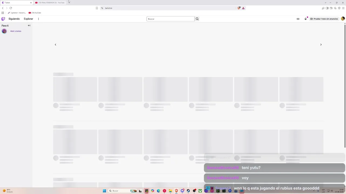
Task: Open the three-dot more menu in Twitch header
Action: click(x=38, y=19)
